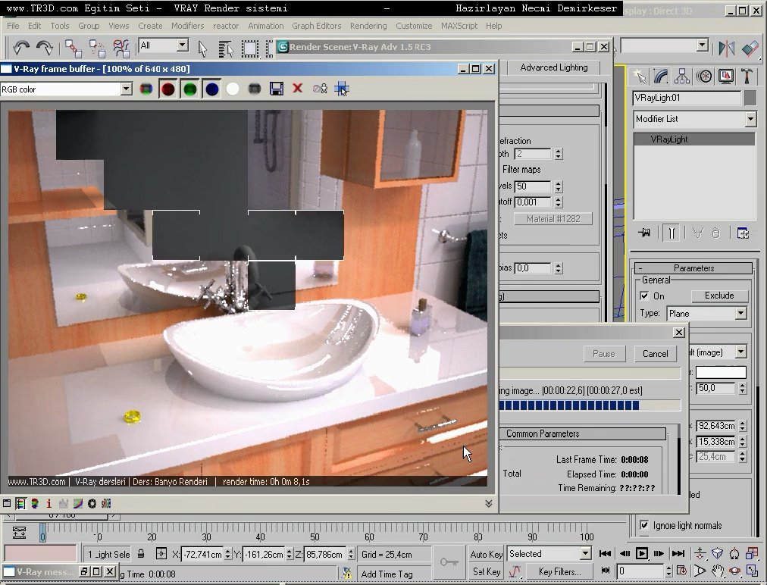Expand frame buffer bottom toolbar chevron
Viewport: 767px width, 585px height.
tap(488, 503)
